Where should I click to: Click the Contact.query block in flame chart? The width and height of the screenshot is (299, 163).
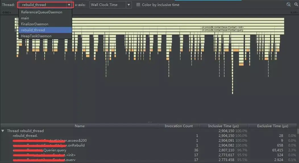point(223,30)
